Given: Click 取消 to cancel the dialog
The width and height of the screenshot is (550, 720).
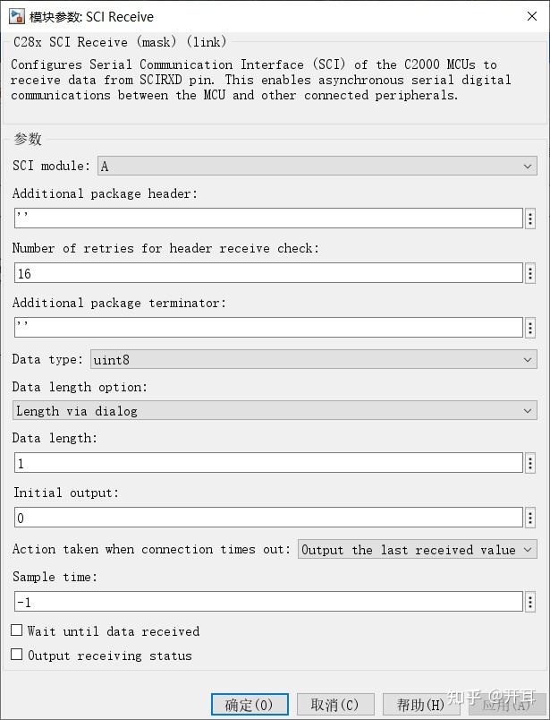Looking at the screenshot, I should click(x=335, y=704).
